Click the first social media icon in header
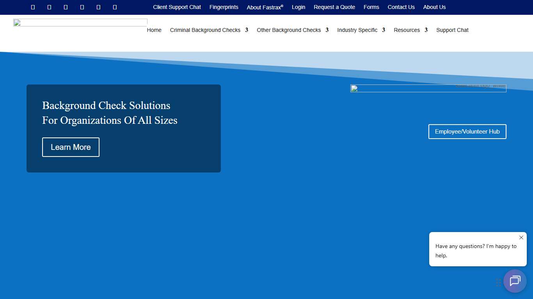This screenshot has height=299, width=533. tap(33, 7)
